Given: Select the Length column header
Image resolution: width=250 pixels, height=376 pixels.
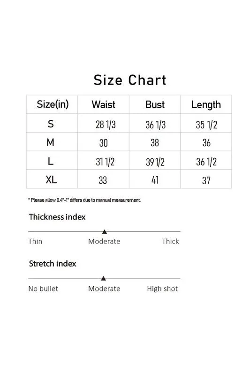Looking at the screenshot, I should [x=206, y=105].
